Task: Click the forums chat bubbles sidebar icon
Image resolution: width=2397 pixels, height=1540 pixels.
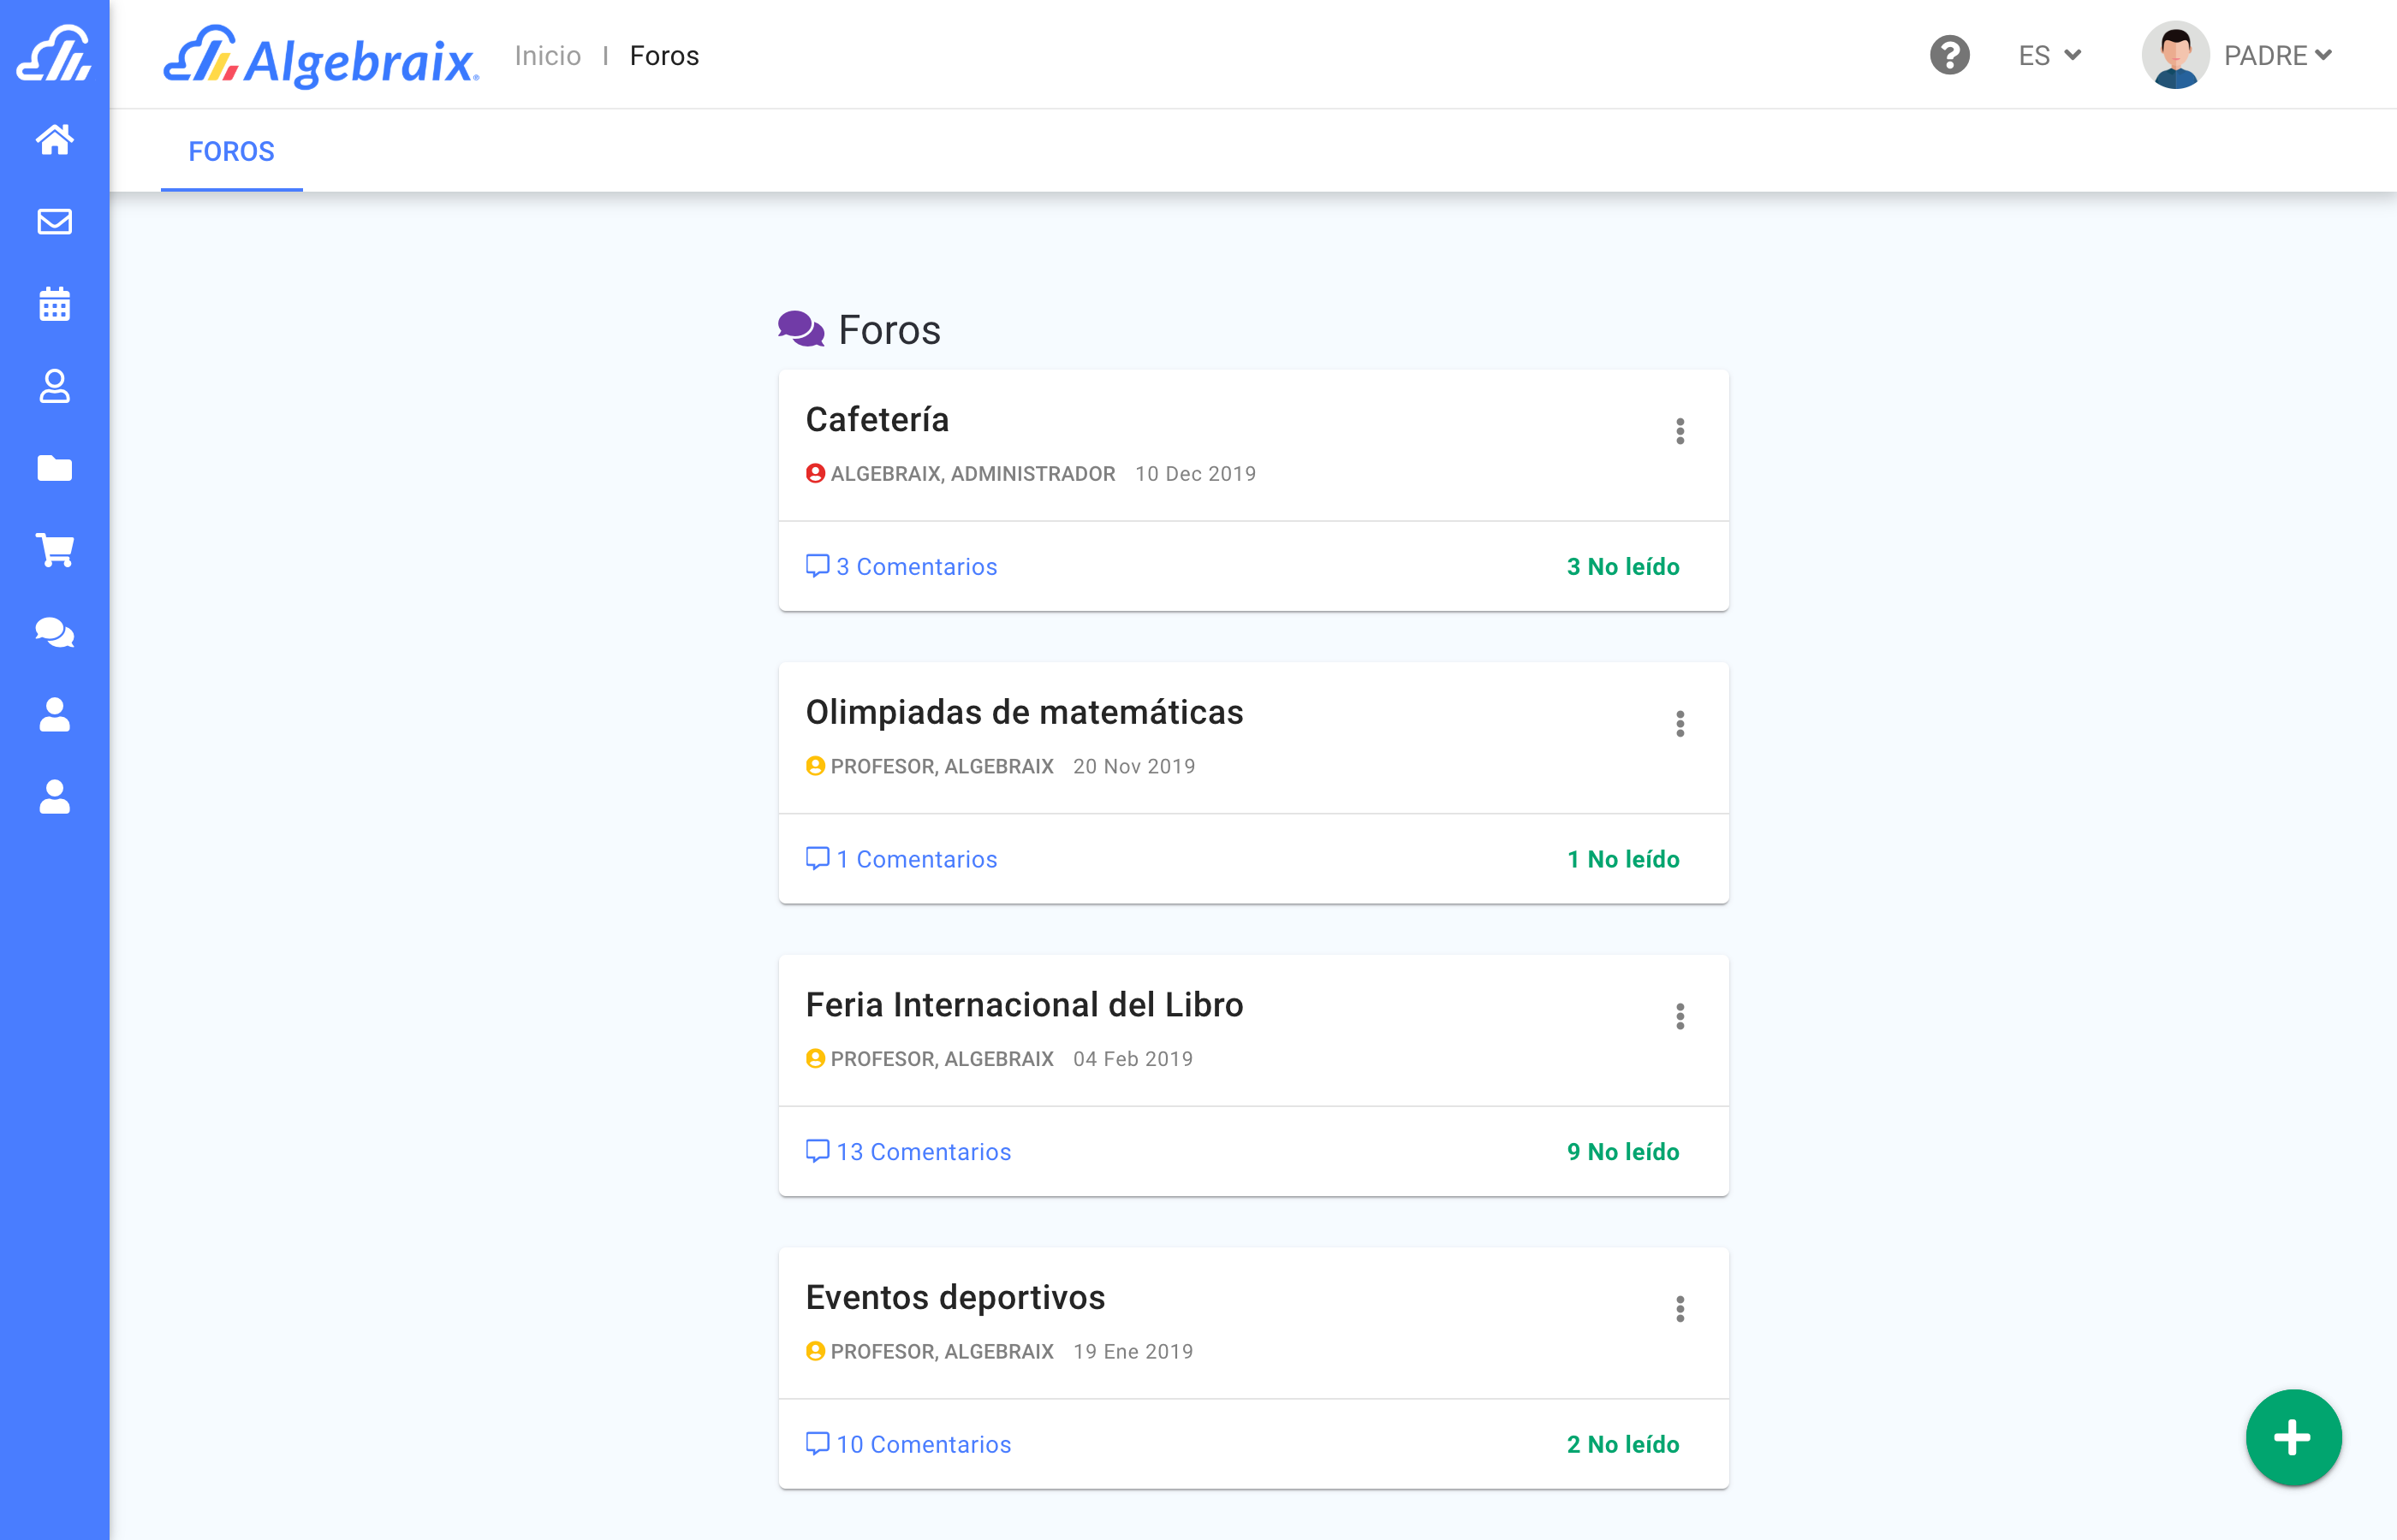Action: tap(54, 632)
